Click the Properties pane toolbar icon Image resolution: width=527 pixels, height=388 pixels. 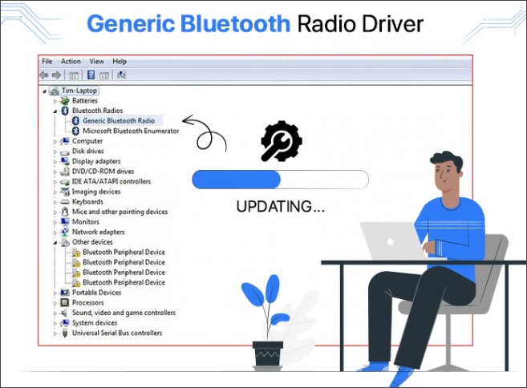click(x=104, y=75)
